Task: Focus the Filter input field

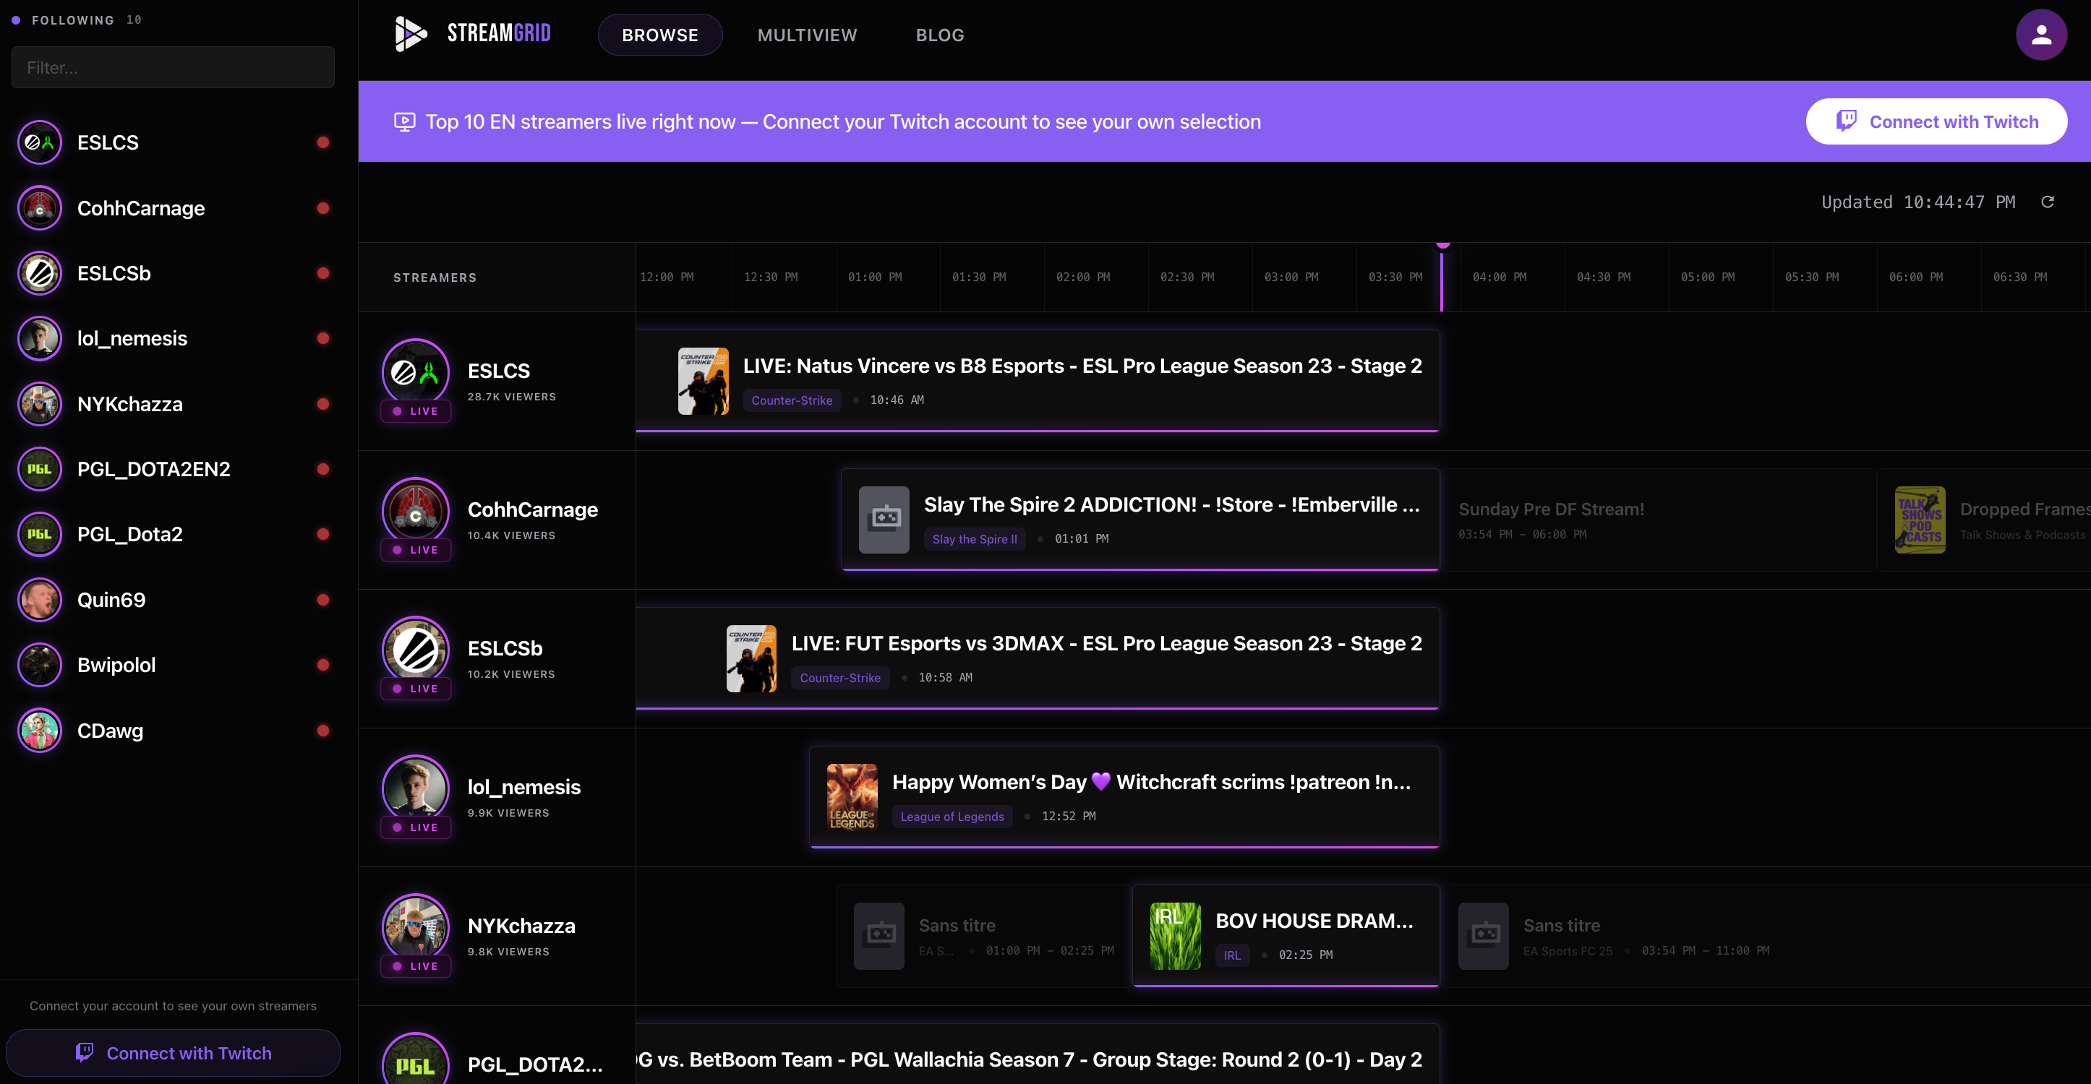Action: click(173, 67)
